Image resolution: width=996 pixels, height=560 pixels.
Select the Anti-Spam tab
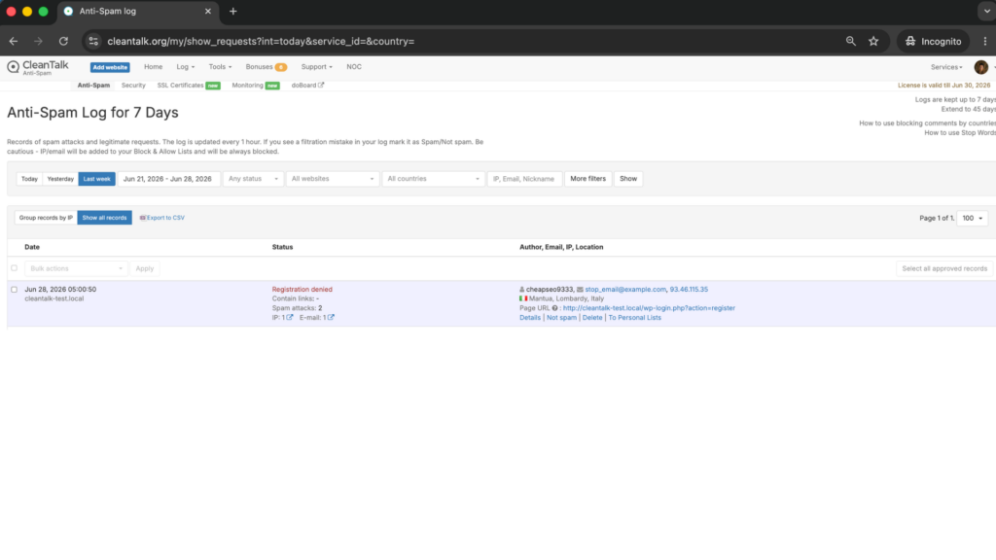(x=93, y=86)
